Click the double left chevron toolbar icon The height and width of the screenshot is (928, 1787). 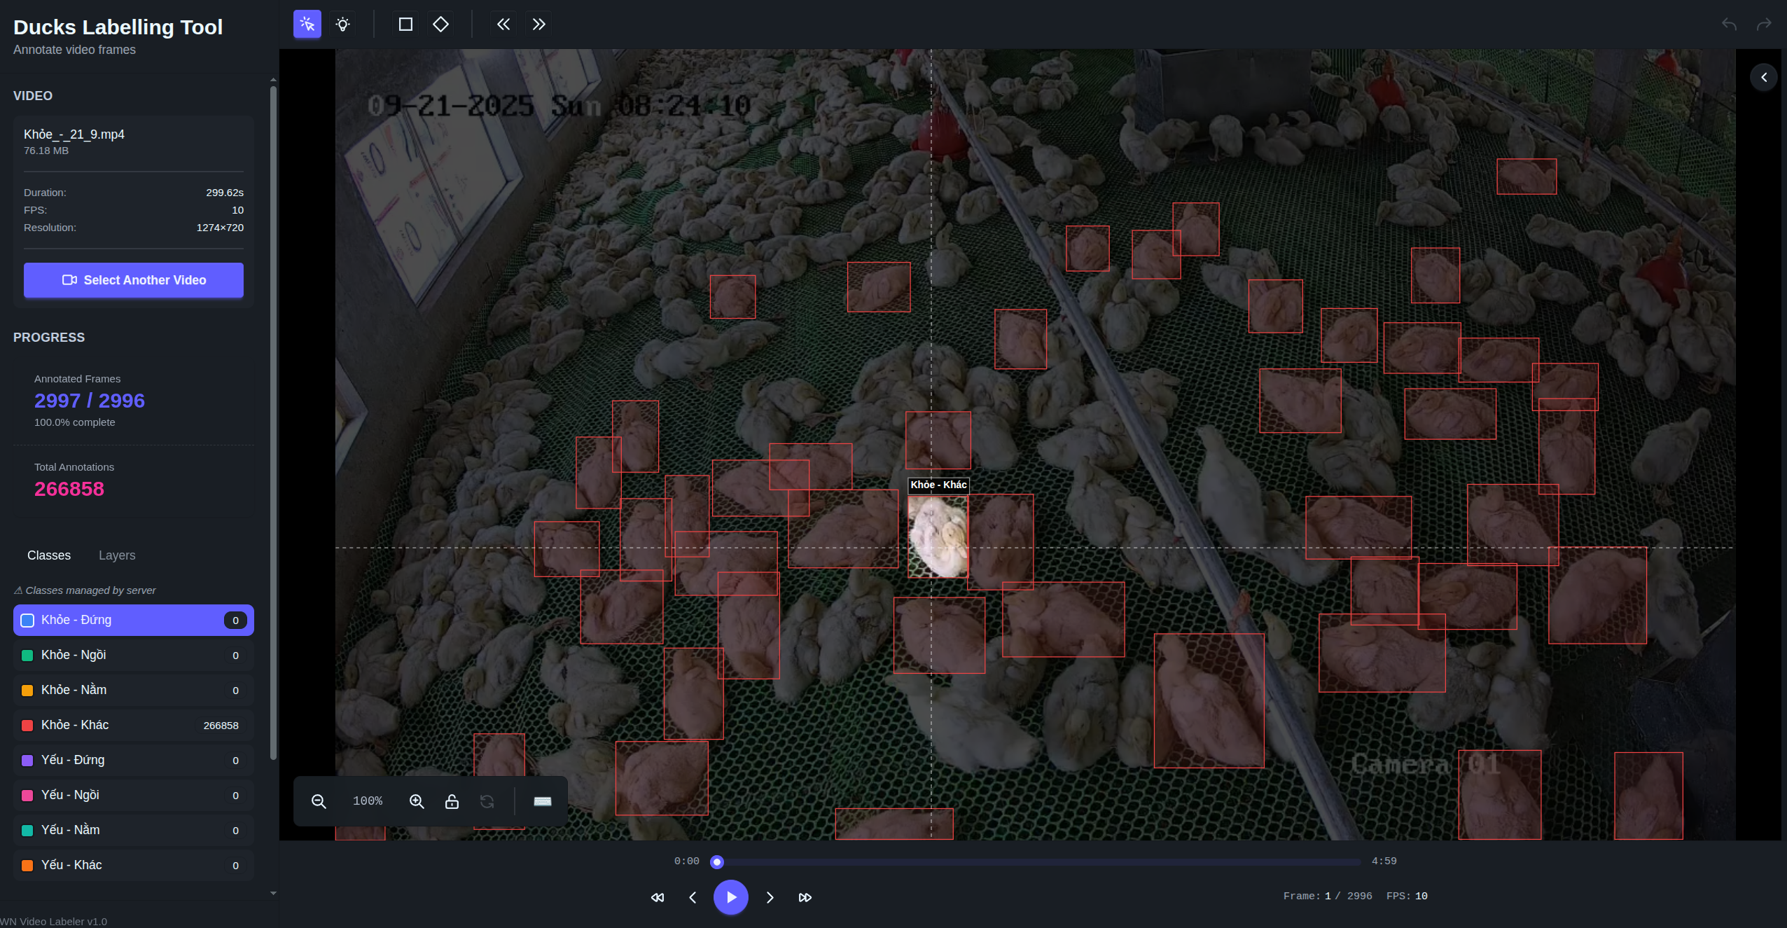503,25
